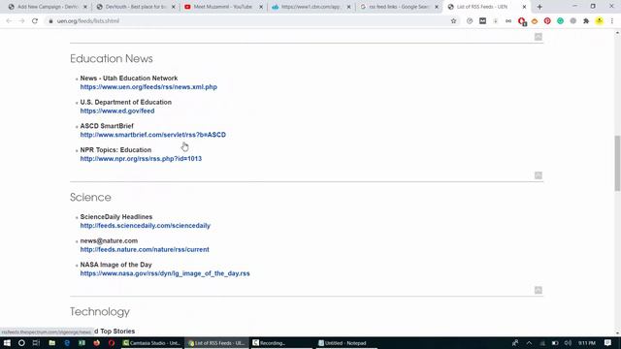Open the npr.org rss id=1013 link
Screen dimensions: 621x349
(x=141, y=159)
